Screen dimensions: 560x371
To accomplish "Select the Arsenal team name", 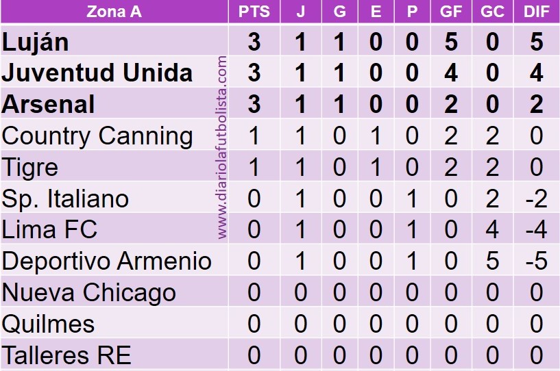I will point(48,104).
